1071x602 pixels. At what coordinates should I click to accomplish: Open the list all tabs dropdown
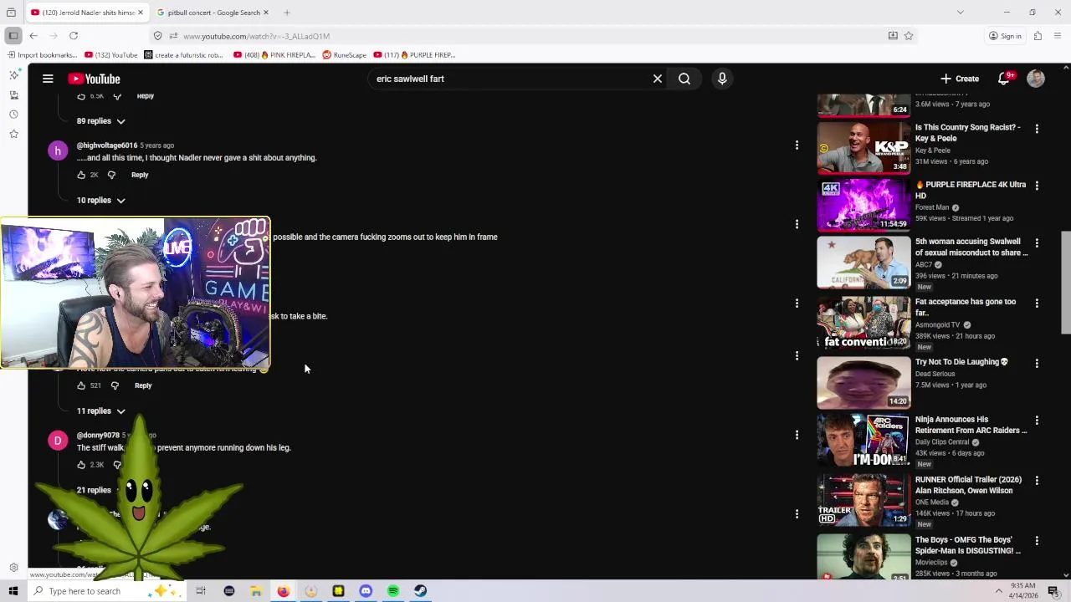(961, 13)
